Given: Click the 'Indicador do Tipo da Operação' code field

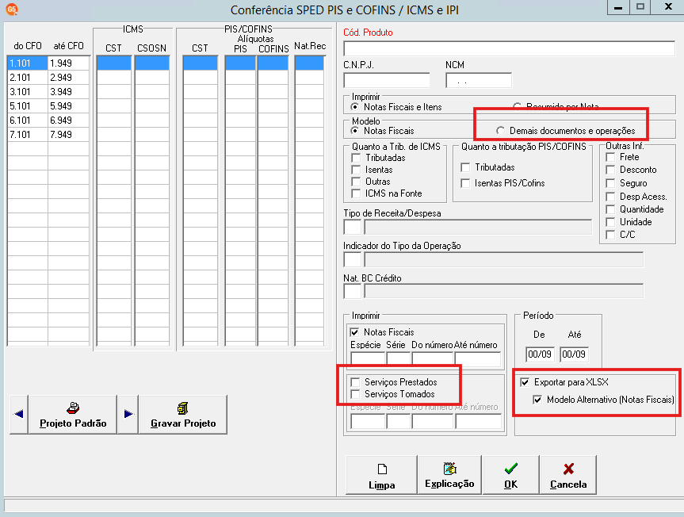Looking at the screenshot, I should coord(353,259).
